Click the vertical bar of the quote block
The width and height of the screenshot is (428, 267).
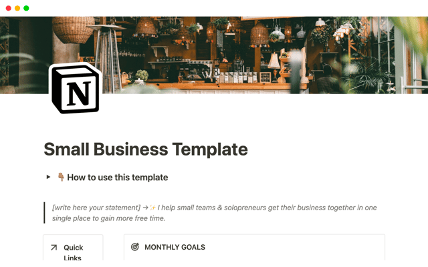pyautogui.click(x=44, y=213)
